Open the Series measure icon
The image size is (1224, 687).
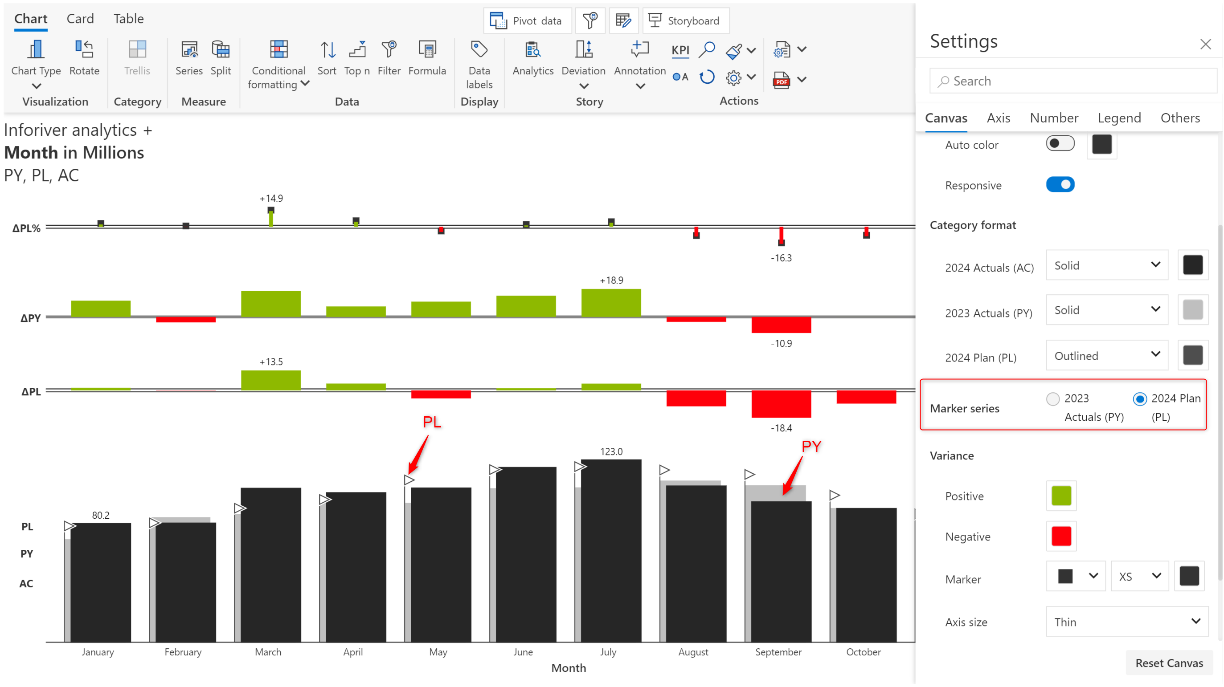coord(189,49)
